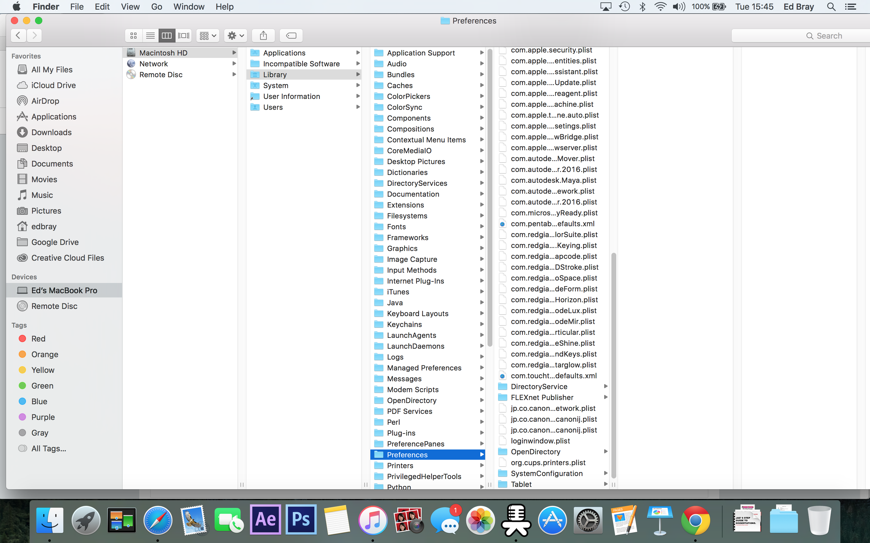870x543 pixels.
Task: Open iCloud Drive in sidebar
Action: [x=64, y=85]
